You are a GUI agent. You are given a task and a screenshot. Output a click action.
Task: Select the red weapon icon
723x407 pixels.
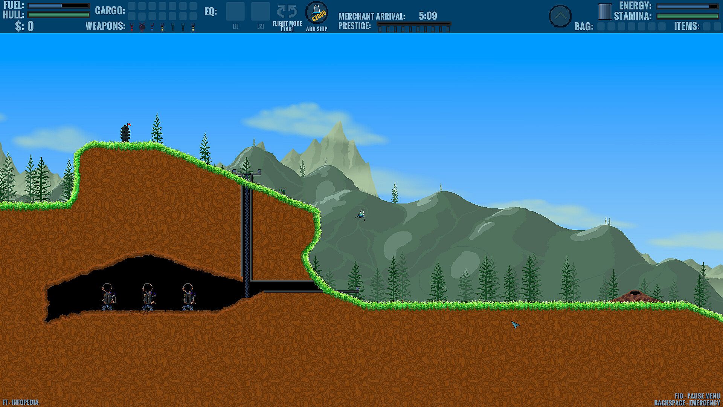(132, 27)
